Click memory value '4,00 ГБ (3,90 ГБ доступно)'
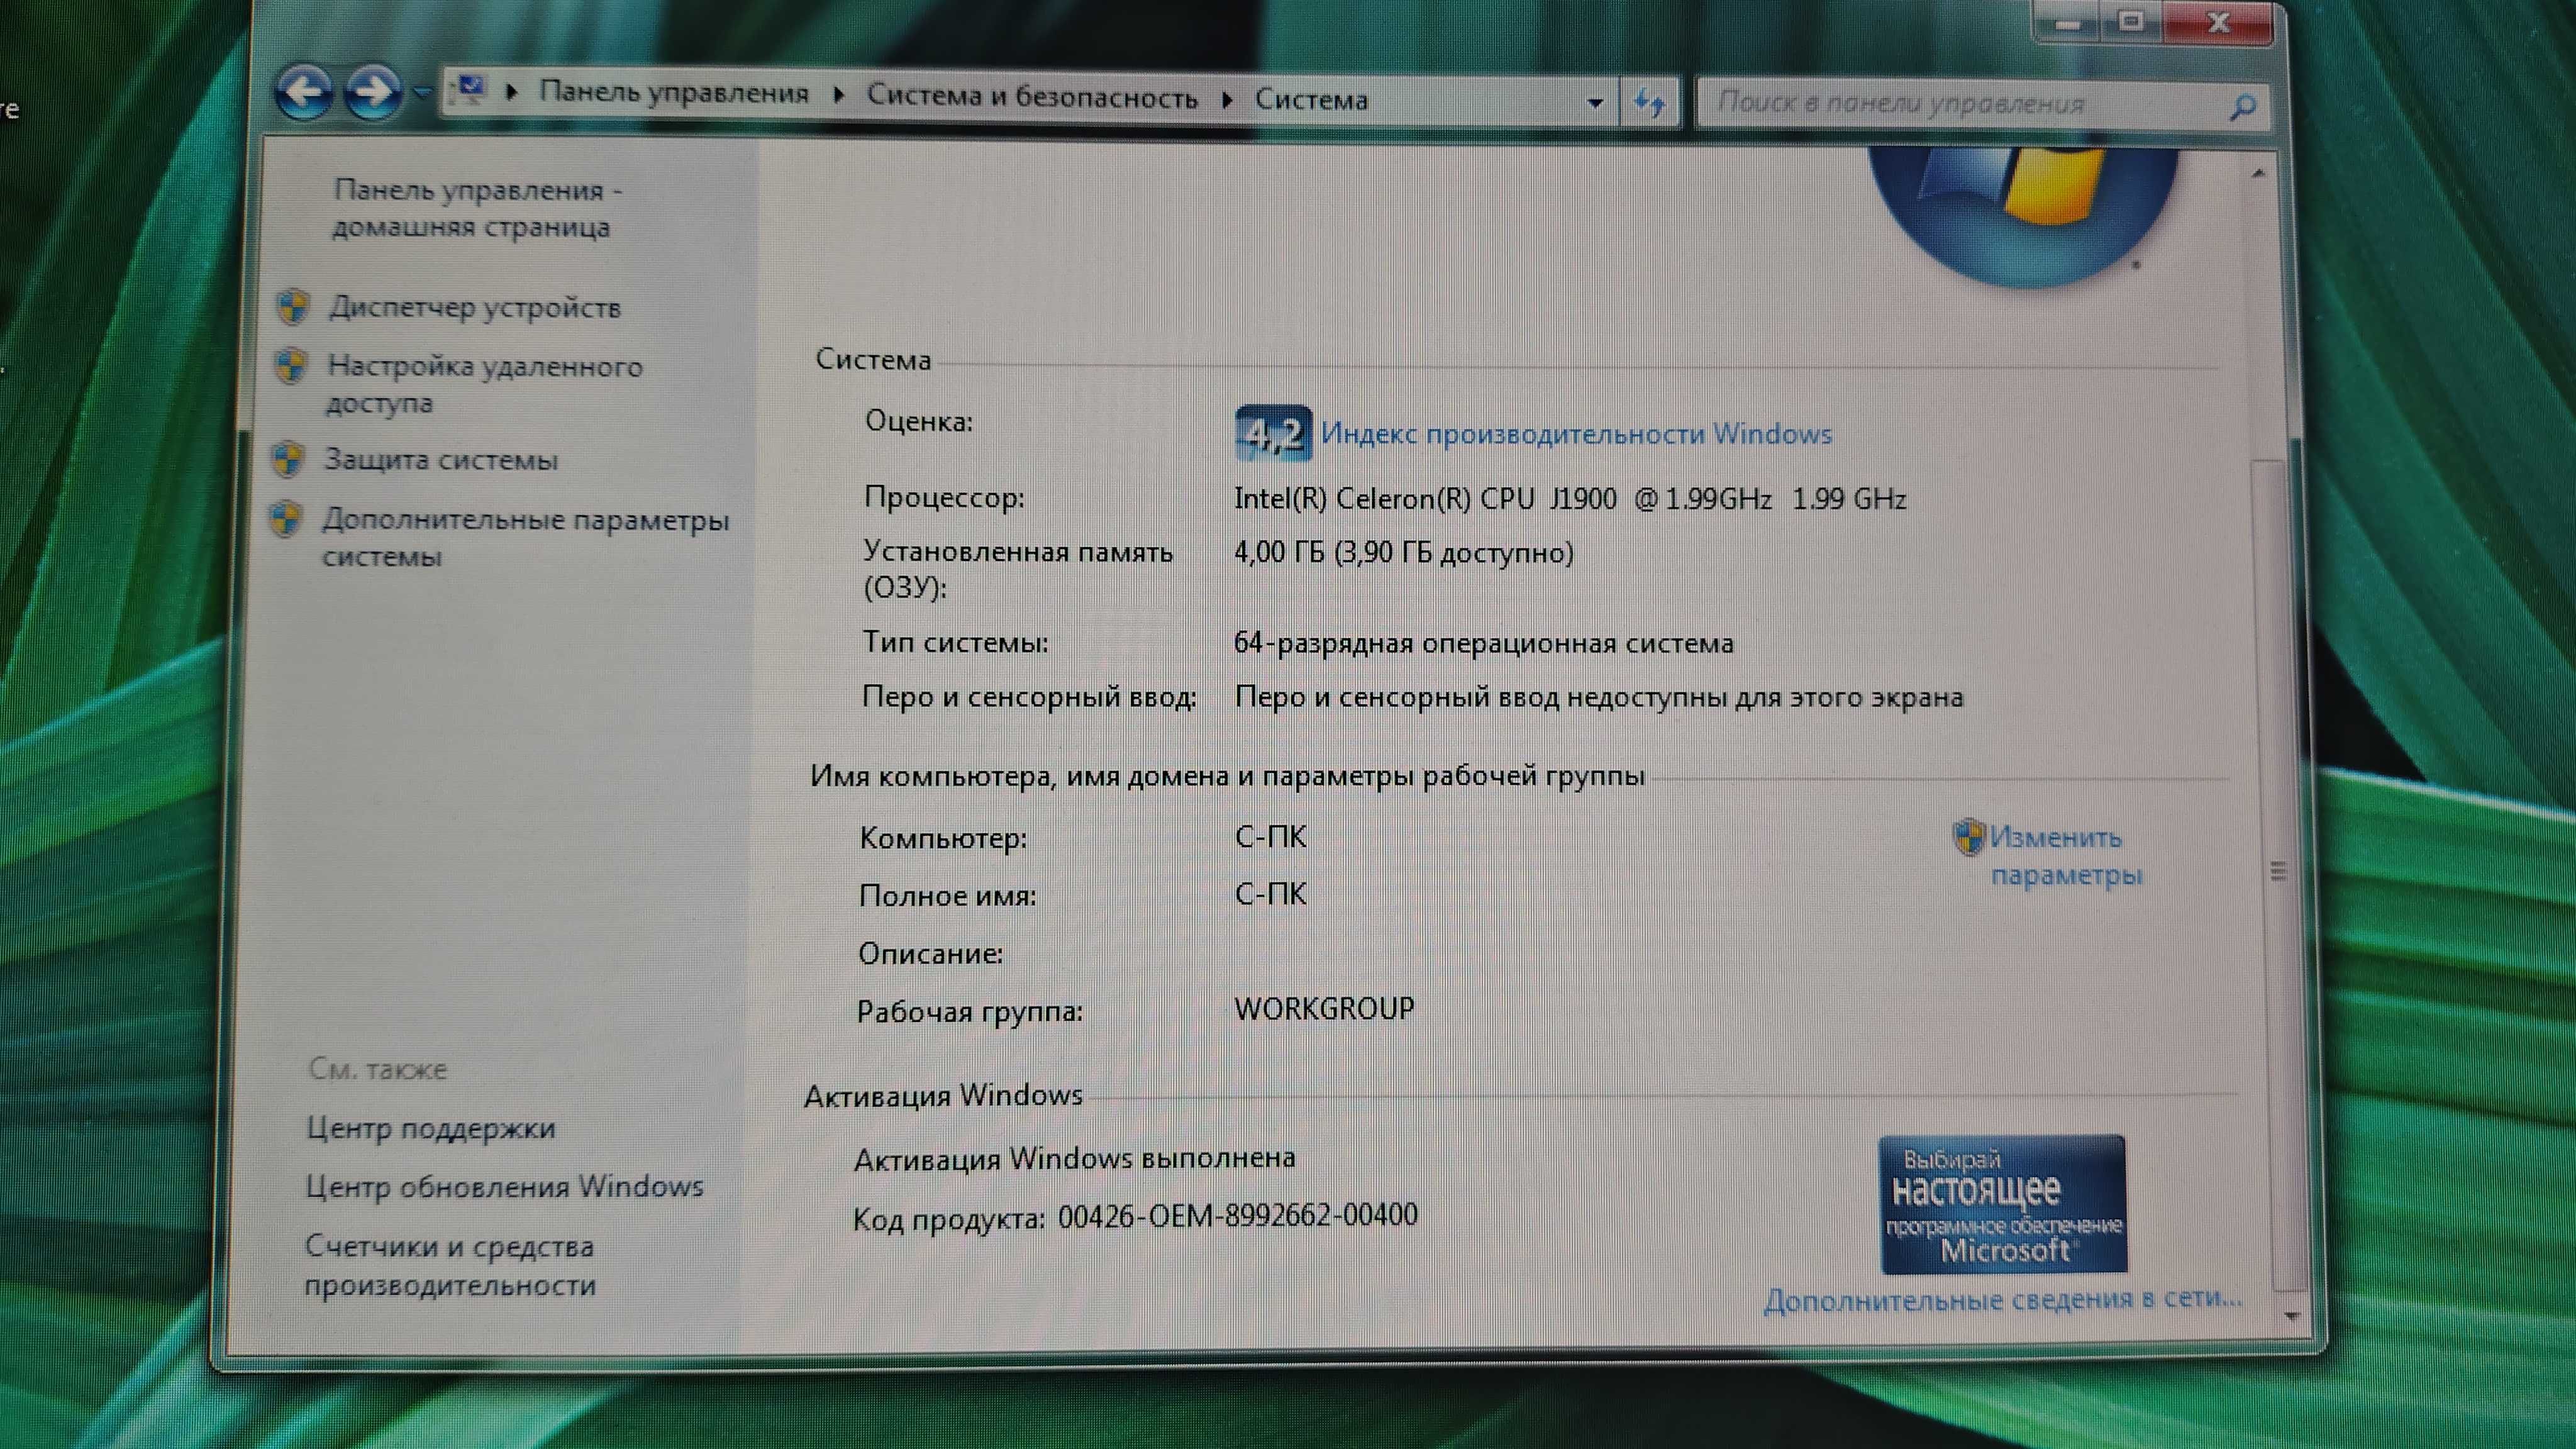 1403,553
